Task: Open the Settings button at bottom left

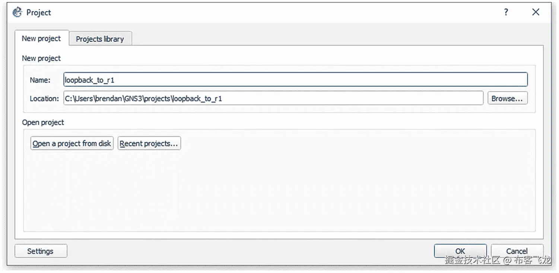Action: coord(41,251)
